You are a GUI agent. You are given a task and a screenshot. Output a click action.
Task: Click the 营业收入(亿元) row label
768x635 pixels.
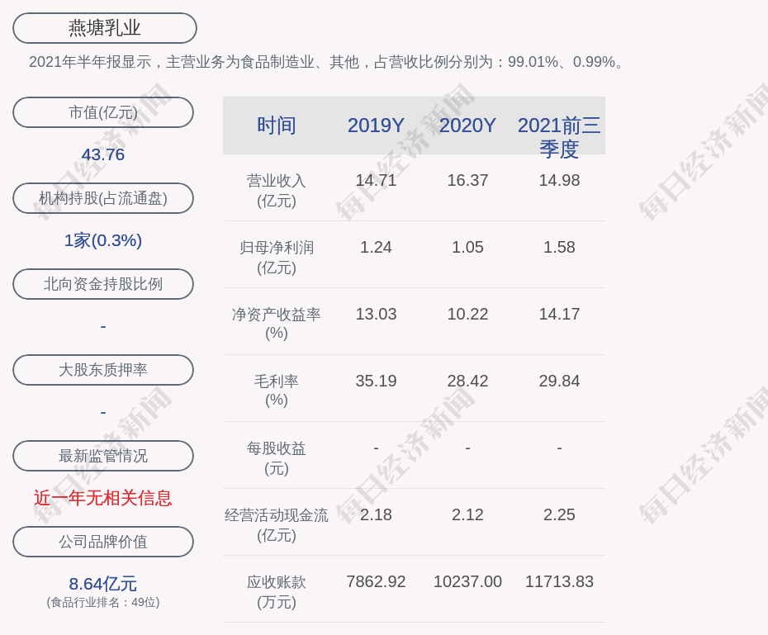pyautogui.click(x=276, y=190)
